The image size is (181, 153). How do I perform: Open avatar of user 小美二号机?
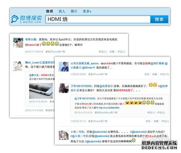[64, 135]
